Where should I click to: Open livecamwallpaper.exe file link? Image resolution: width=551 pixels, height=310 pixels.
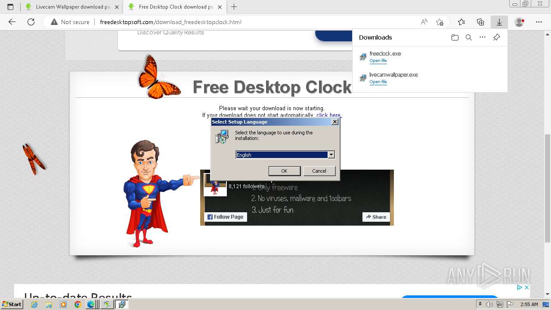click(x=378, y=82)
